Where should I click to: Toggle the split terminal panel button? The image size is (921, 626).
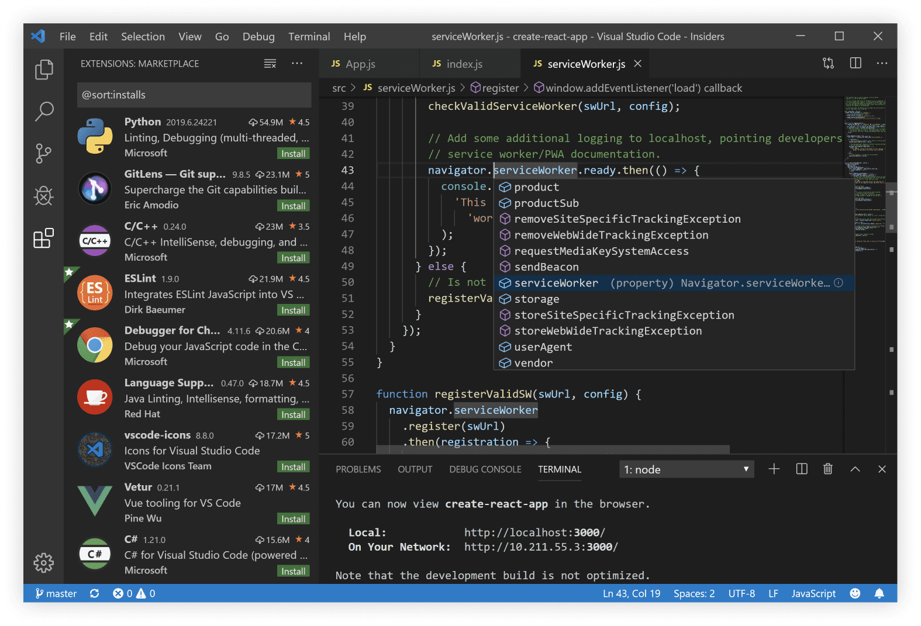click(801, 469)
